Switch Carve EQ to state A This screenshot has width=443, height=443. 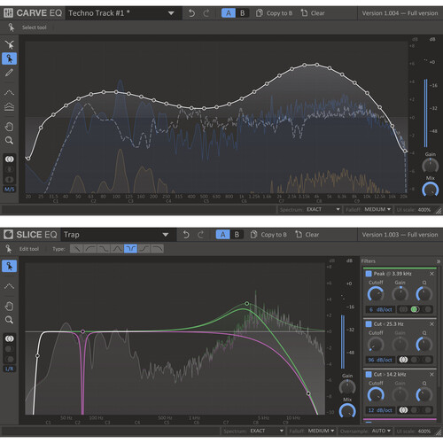[x=229, y=13]
